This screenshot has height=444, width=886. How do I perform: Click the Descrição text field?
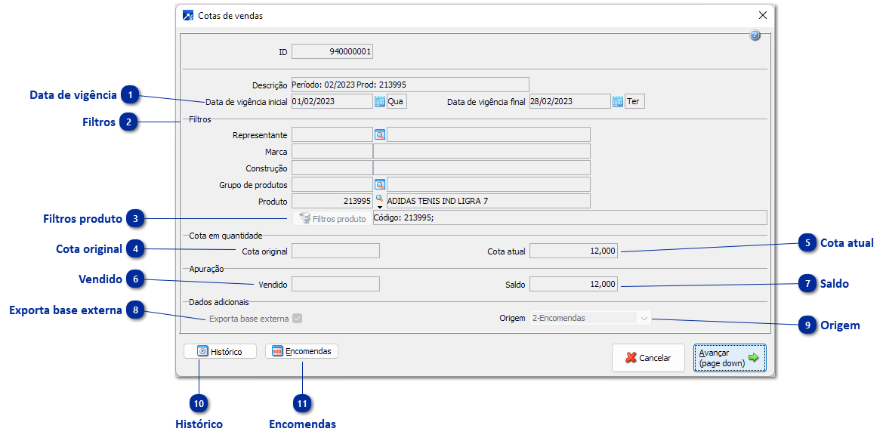click(409, 85)
